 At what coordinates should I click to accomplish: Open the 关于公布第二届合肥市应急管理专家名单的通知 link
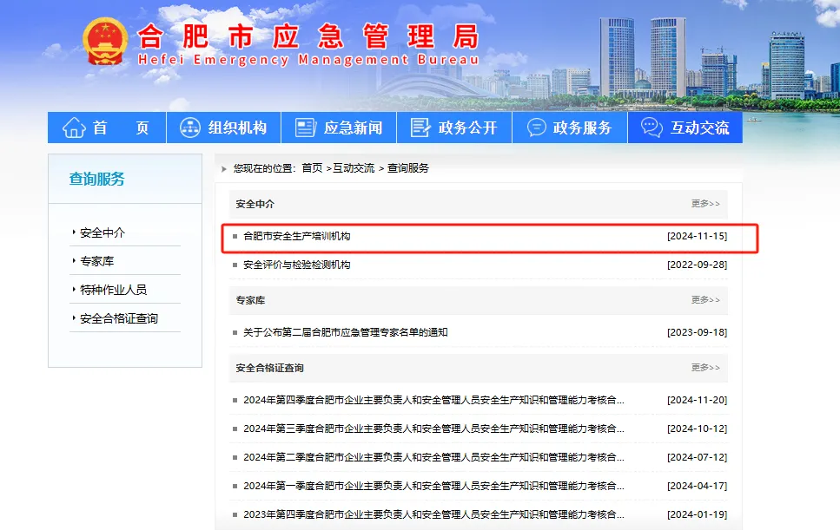pyautogui.click(x=345, y=332)
